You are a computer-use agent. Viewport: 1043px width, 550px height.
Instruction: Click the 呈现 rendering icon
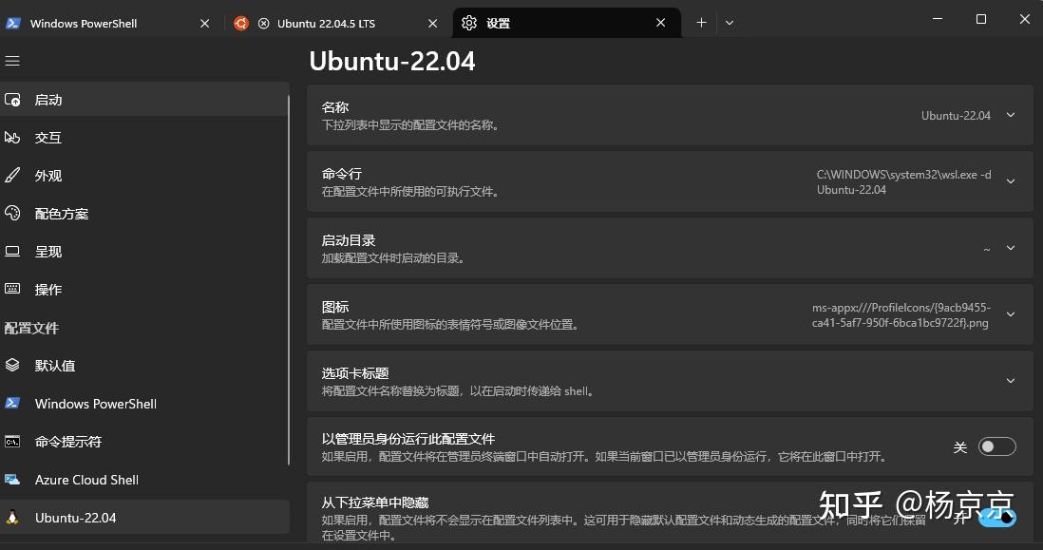pos(12,252)
